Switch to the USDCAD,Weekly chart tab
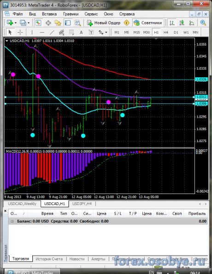 22,204
